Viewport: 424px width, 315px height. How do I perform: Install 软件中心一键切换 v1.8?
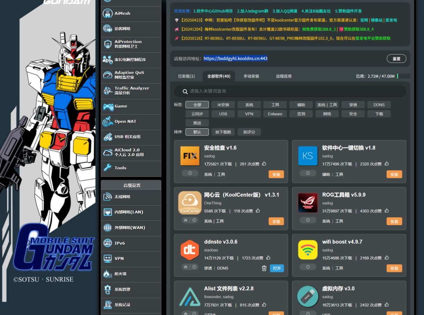(x=394, y=175)
